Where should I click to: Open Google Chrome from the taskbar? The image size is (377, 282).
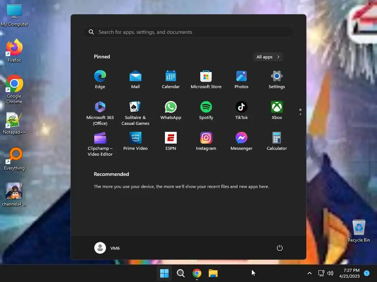click(x=197, y=273)
